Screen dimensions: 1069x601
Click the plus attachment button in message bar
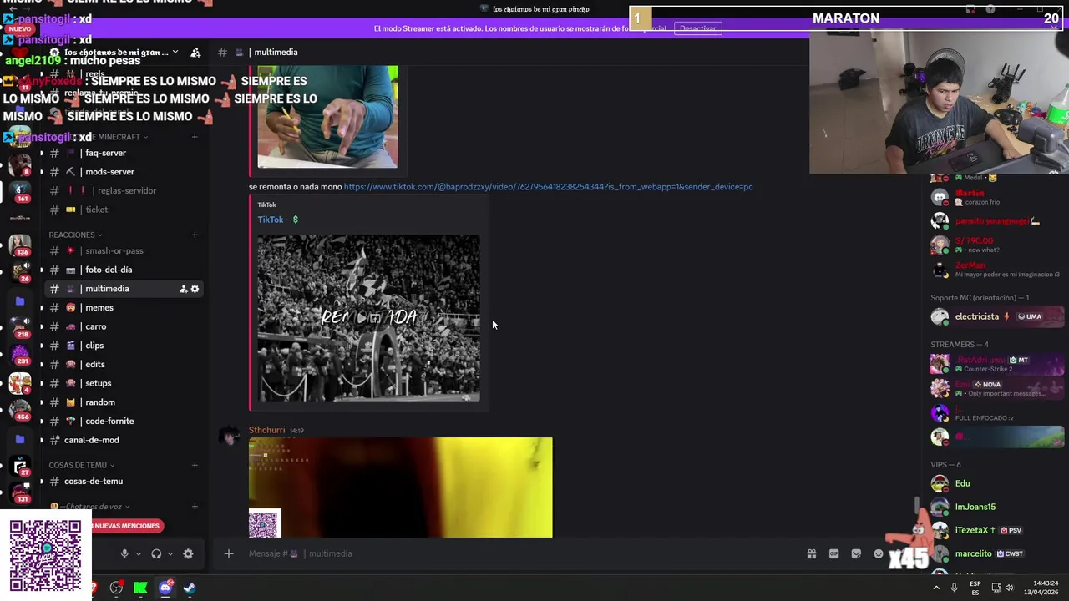[x=228, y=553]
